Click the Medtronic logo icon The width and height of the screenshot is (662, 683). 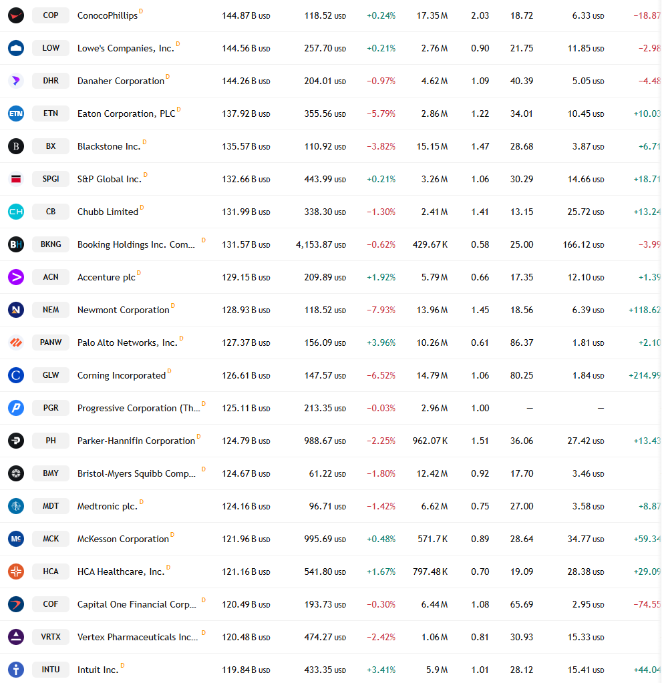pos(16,505)
